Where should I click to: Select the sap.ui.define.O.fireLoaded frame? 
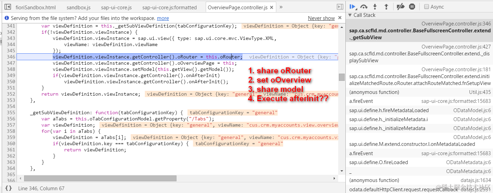point(419,162)
